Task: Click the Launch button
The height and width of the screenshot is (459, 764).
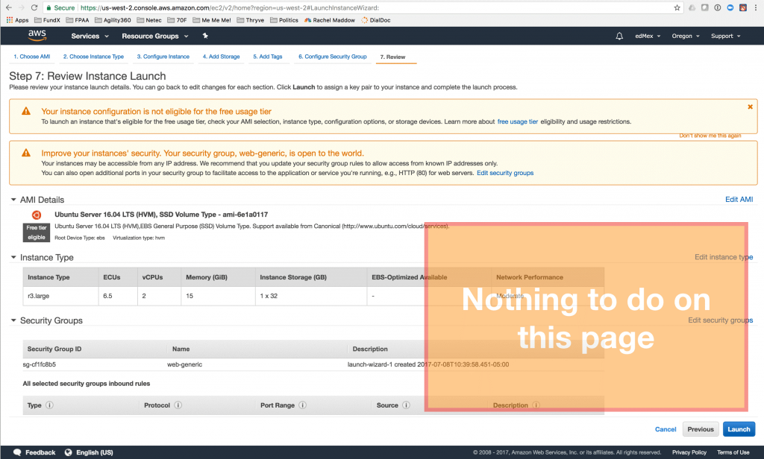Action: click(x=739, y=429)
